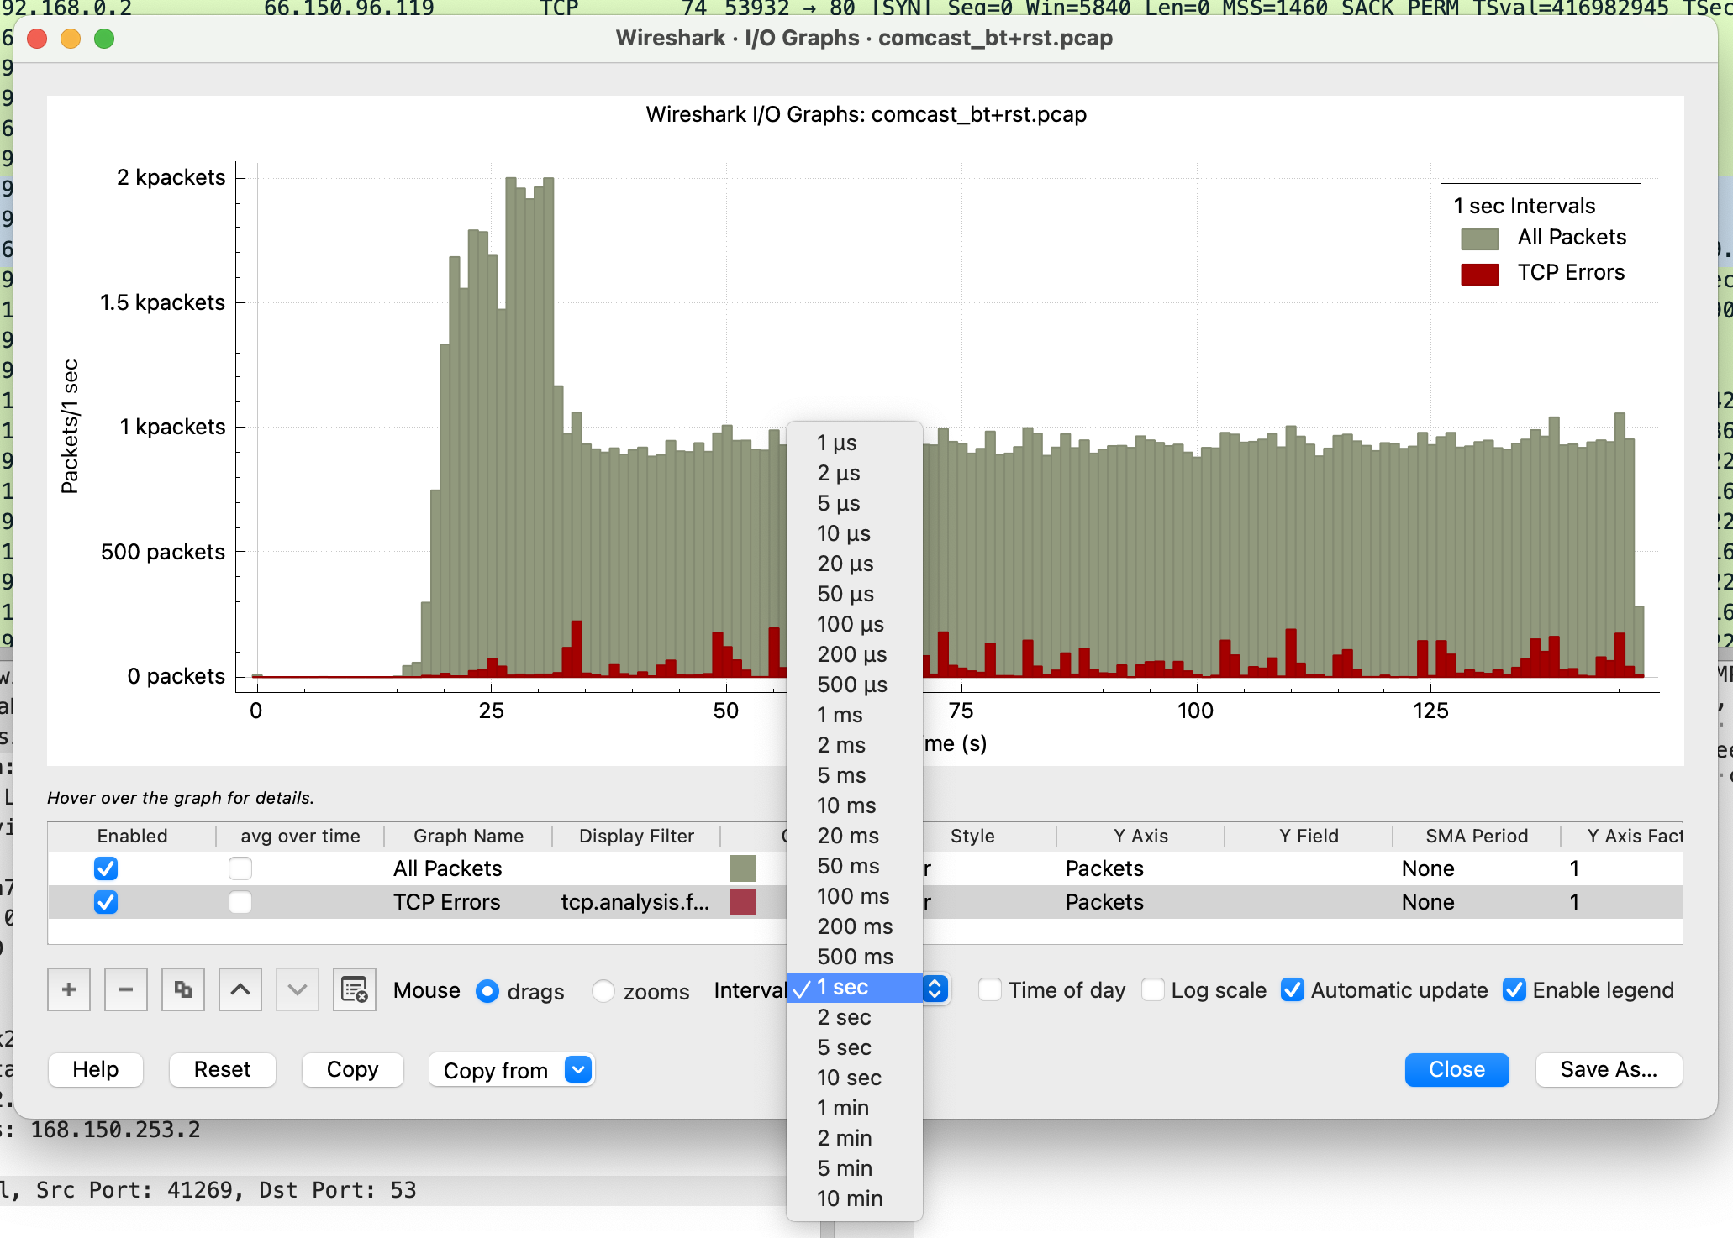Viewport: 1733px width, 1238px height.
Task: Select 100 ms from the interval menu
Action: (x=852, y=896)
